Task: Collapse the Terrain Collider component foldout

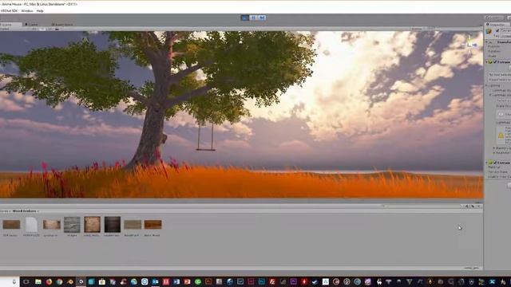Action: pyautogui.click(x=487, y=163)
